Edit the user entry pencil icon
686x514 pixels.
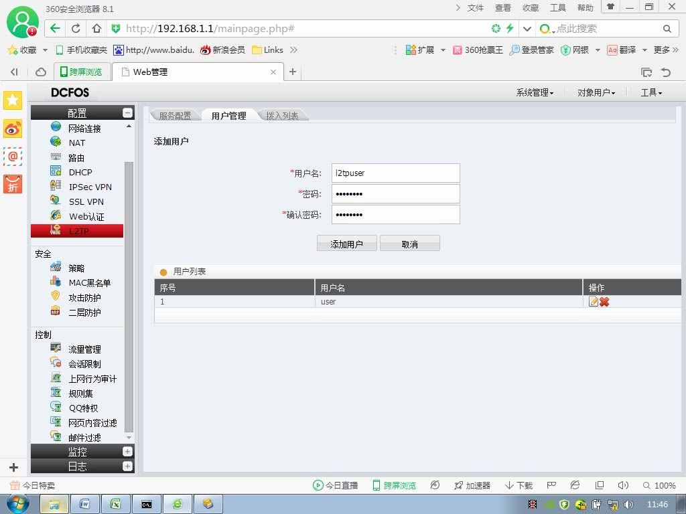594,302
